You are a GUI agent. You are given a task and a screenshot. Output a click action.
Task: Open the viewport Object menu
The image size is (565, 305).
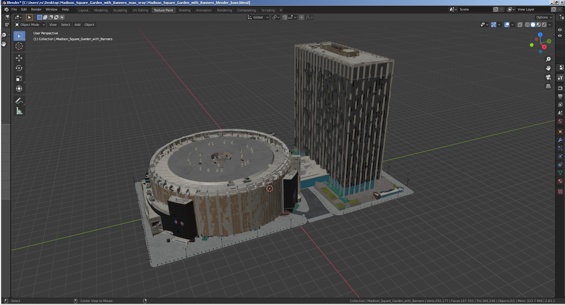[89, 25]
